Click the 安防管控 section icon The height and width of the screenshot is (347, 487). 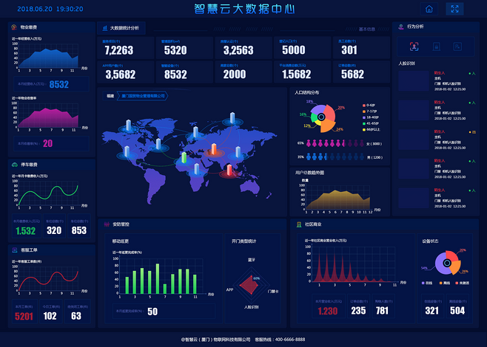point(106,223)
